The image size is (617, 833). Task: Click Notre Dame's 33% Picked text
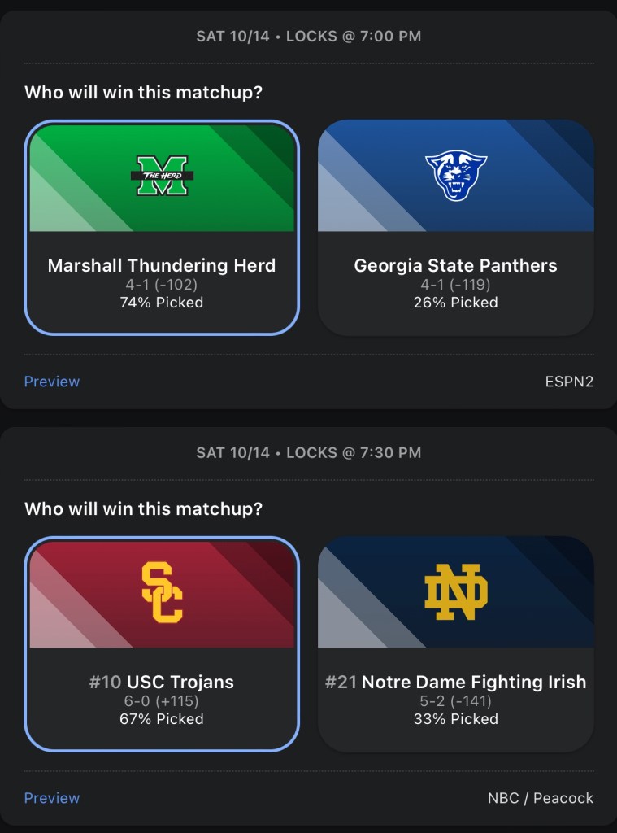point(456,719)
